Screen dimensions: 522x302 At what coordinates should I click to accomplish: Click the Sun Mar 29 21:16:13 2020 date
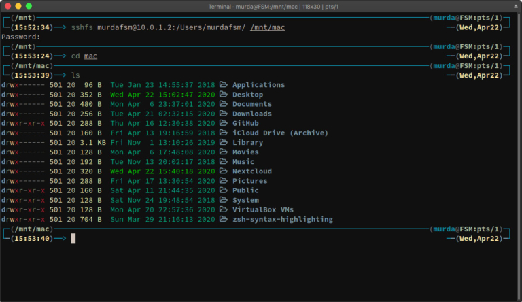coord(163,219)
